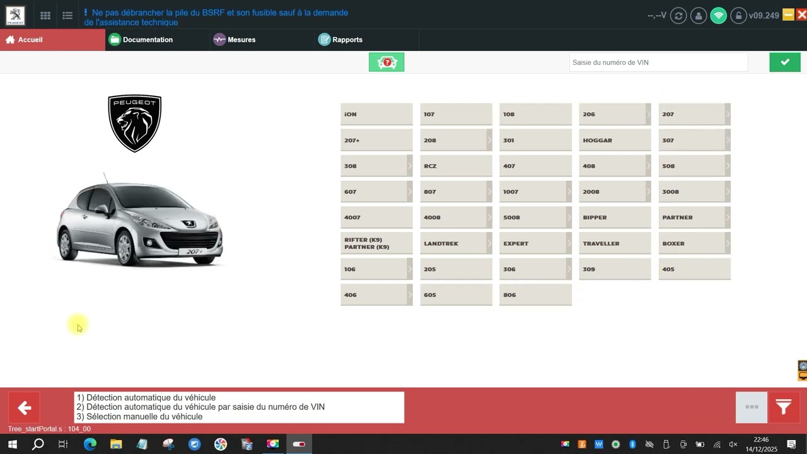Open the Windows notification center icon
This screenshot has width=807, height=454.
click(x=791, y=445)
